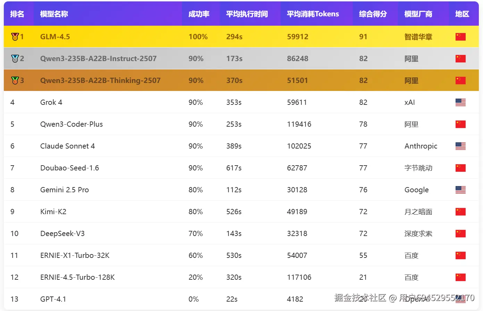Image resolution: width=483 pixels, height=311 pixels.
Task: Select the Doubao-Seed-1.6 model name
Action: click(x=69, y=168)
